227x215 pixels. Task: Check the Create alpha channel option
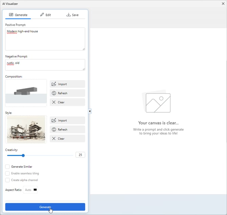tap(7, 180)
